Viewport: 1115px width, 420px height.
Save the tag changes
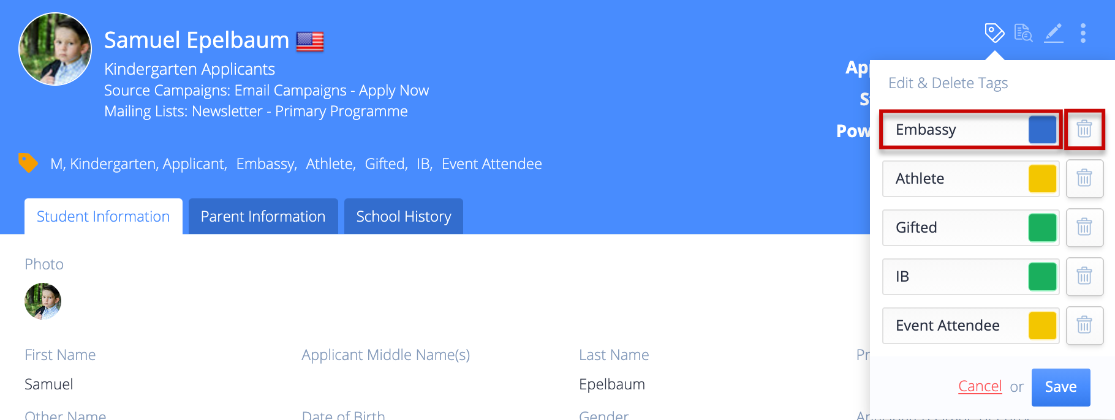[1060, 387]
